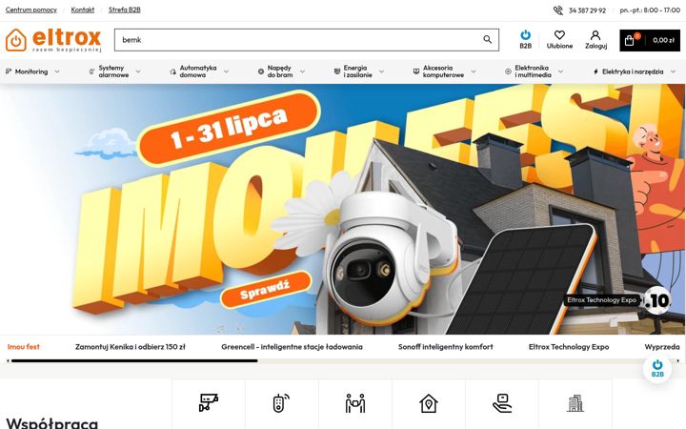The width and height of the screenshot is (686, 429).
Task: Open the shopping cart 0,00 zł
Action: pos(650,40)
